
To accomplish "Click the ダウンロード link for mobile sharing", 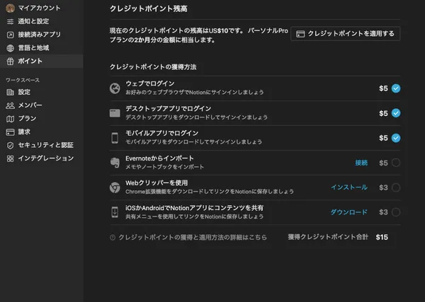I will point(348,212).
